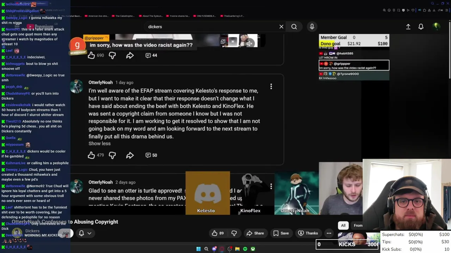451x253 pixels.
Task: Dislike the video beside the 89 likes
Action: [x=234, y=233]
